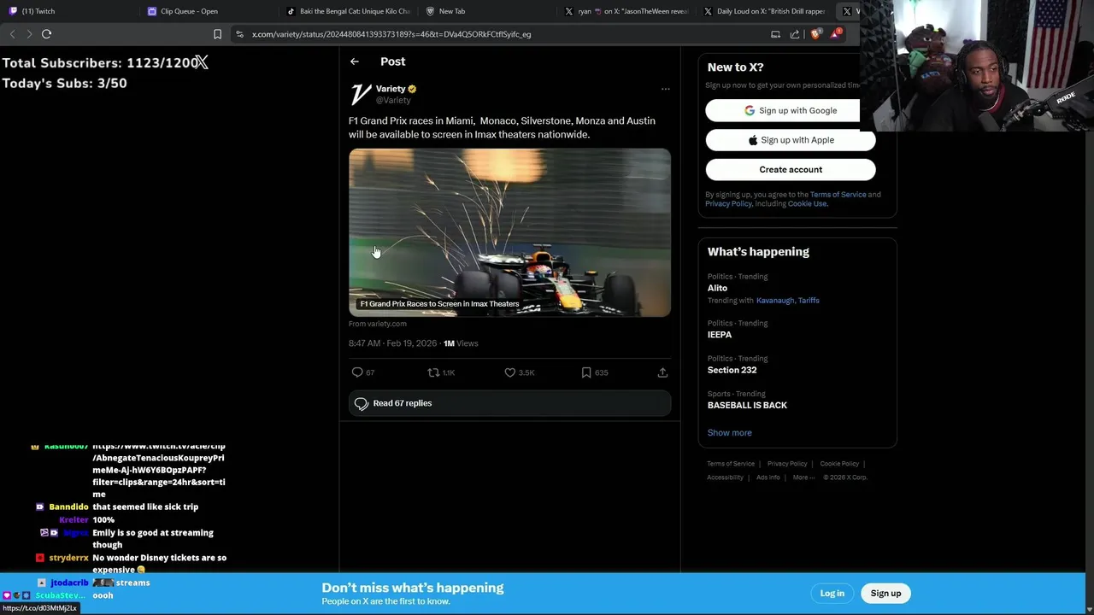This screenshot has width=1094, height=615.
Task: Open Cookie Use link
Action: tap(807, 203)
